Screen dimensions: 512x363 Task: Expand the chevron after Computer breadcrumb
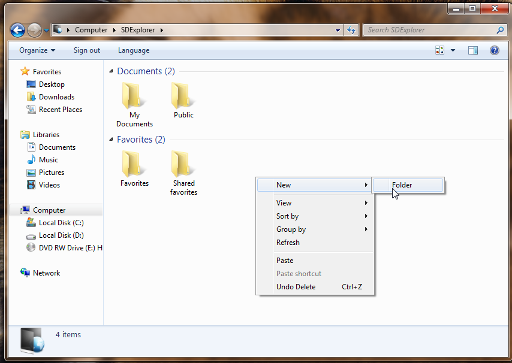115,30
